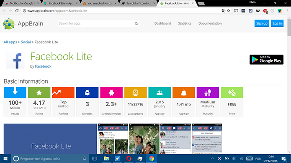Click the Rating star tile
291x163 pixels.
39,93
